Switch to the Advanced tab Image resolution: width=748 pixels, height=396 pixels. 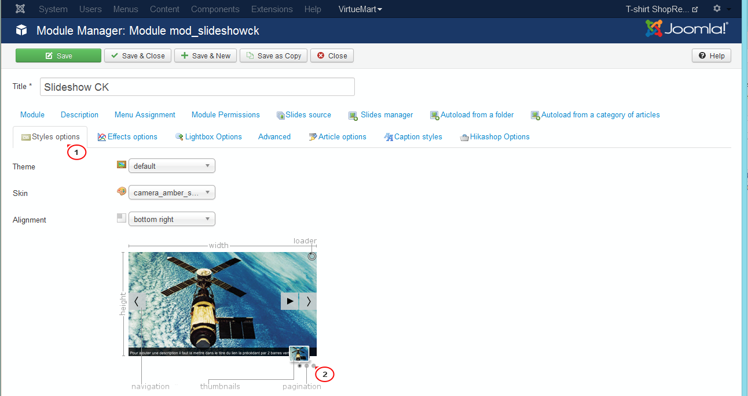tap(274, 136)
